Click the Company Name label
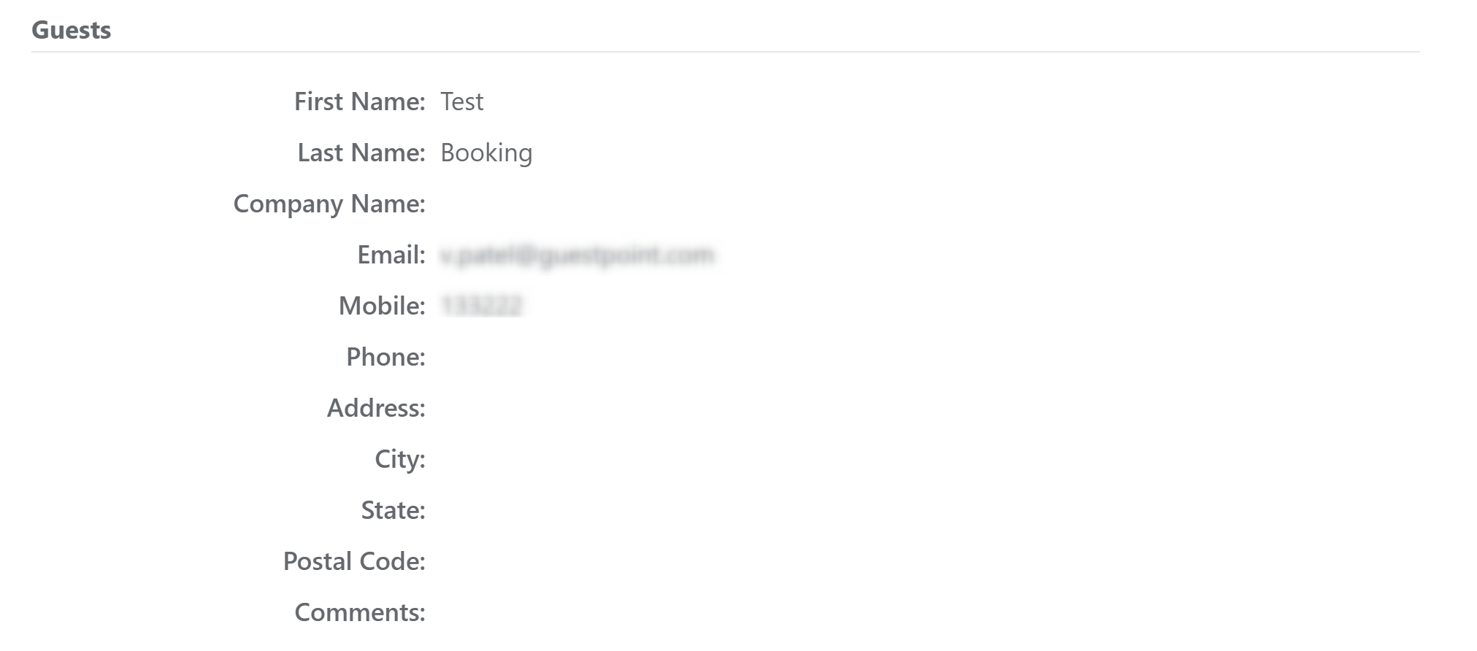Viewport: 1477px width, 651px height. click(x=329, y=204)
